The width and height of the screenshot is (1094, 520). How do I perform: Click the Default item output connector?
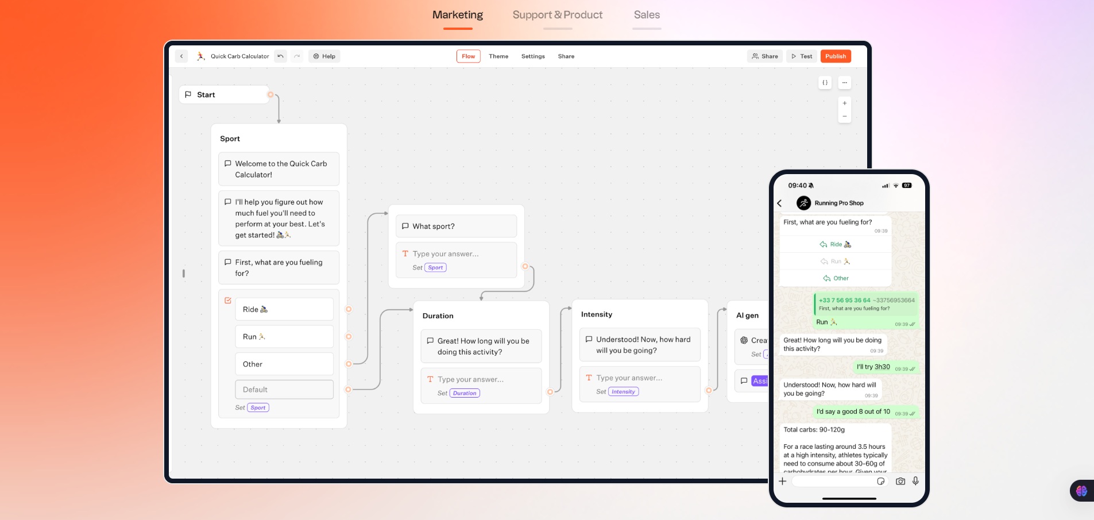point(348,390)
